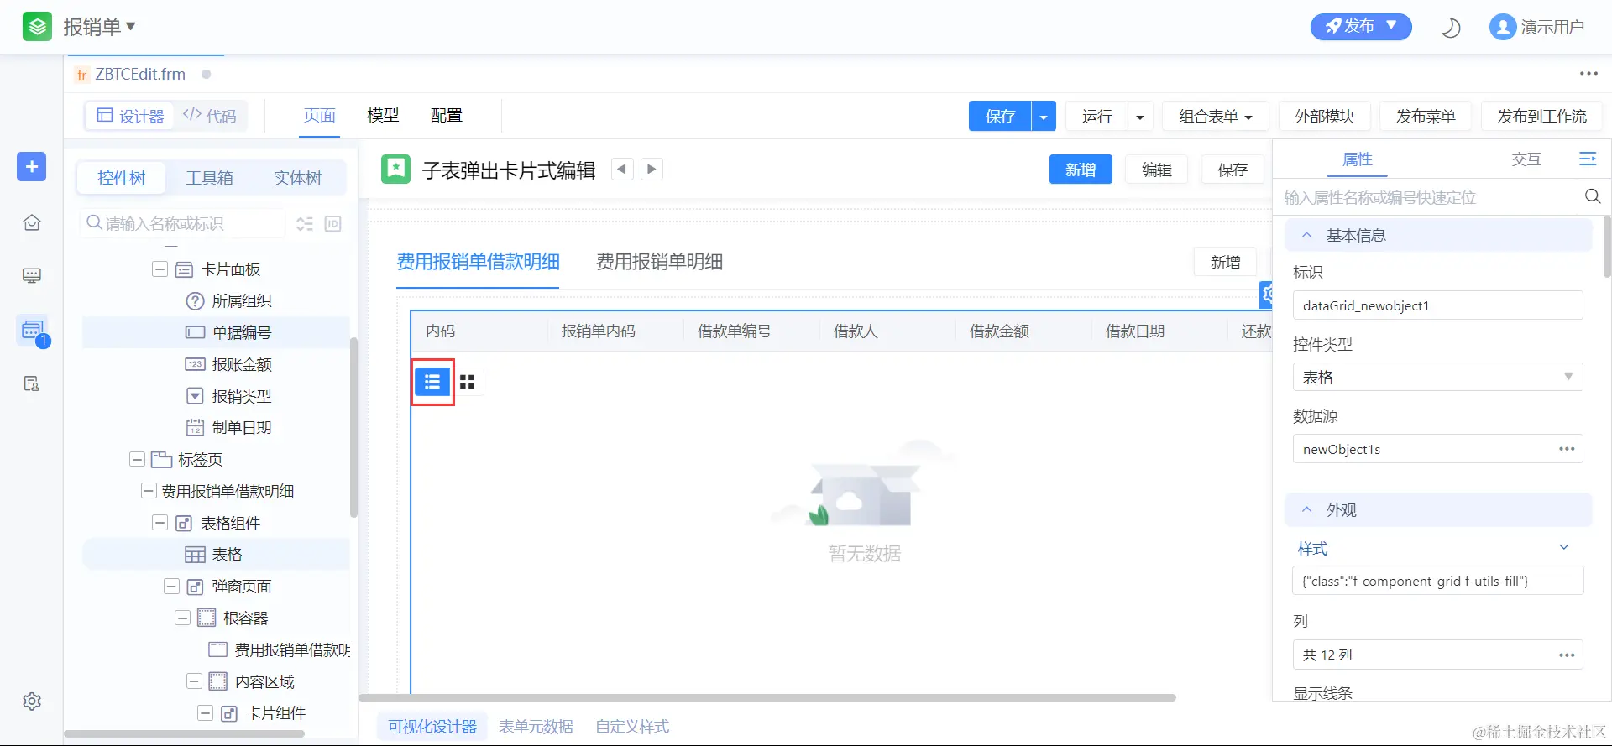Click the blue 新增 button in form header
Image resolution: width=1612 pixels, height=746 pixels.
click(x=1081, y=170)
